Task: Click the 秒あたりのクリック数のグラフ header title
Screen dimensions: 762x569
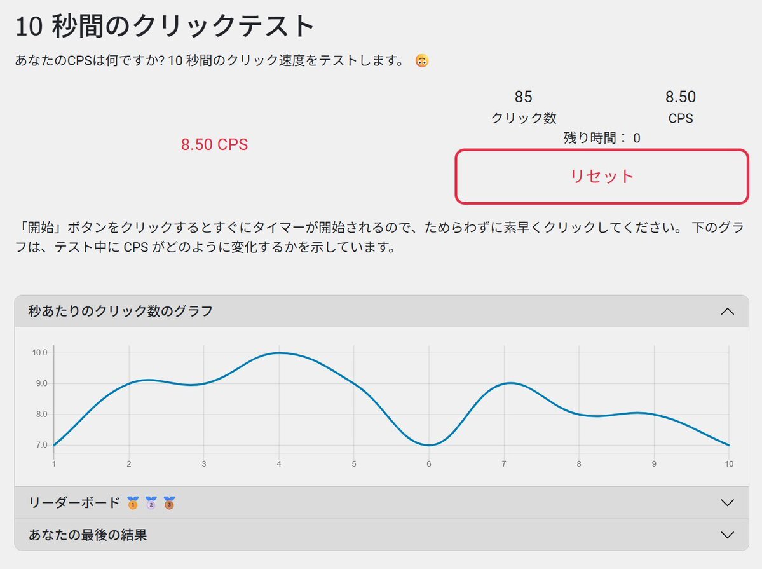Action: pos(120,312)
